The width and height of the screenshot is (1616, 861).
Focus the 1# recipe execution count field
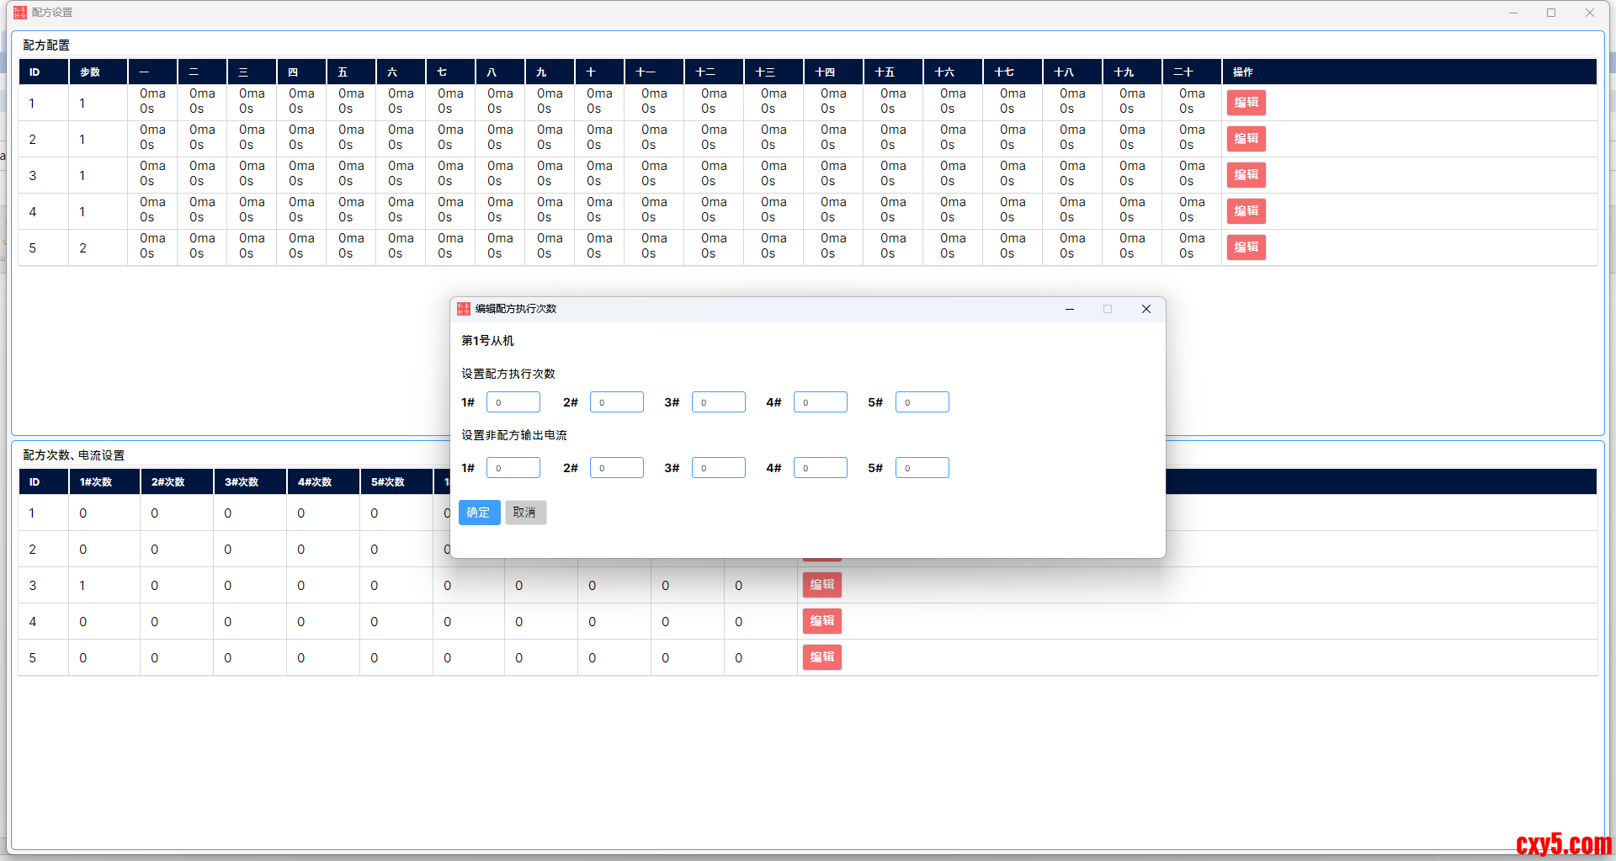click(x=513, y=402)
